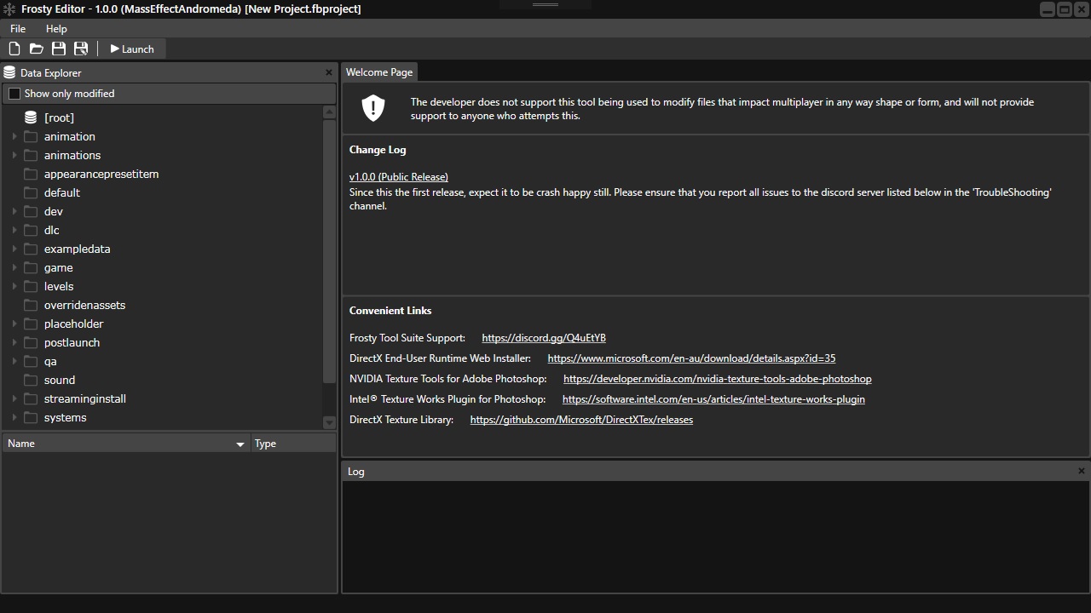Select the [root] database icon
Screen dimensions: 1091x613
coord(31,117)
